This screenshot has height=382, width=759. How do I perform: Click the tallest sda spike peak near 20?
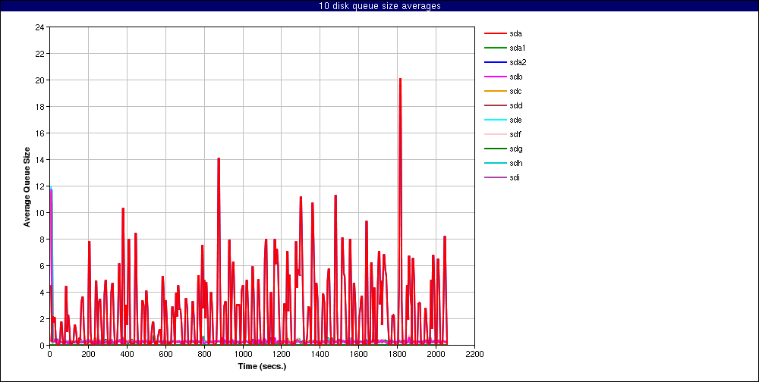tap(400, 79)
